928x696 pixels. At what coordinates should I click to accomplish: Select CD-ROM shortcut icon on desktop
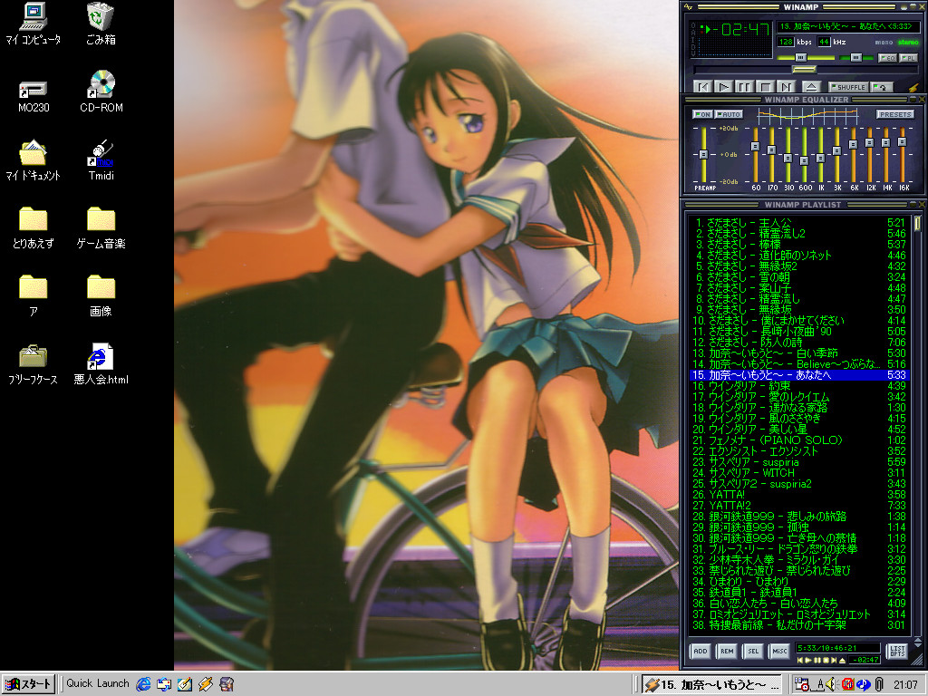point(101,92)
